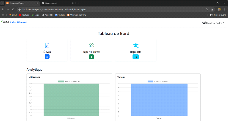Maximize the browser window
The width and height of the screenshot is (228, 121).
(217, 3)
